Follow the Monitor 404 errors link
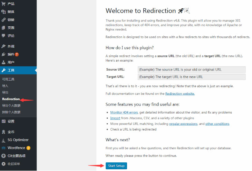 click(x=124, y=112)
